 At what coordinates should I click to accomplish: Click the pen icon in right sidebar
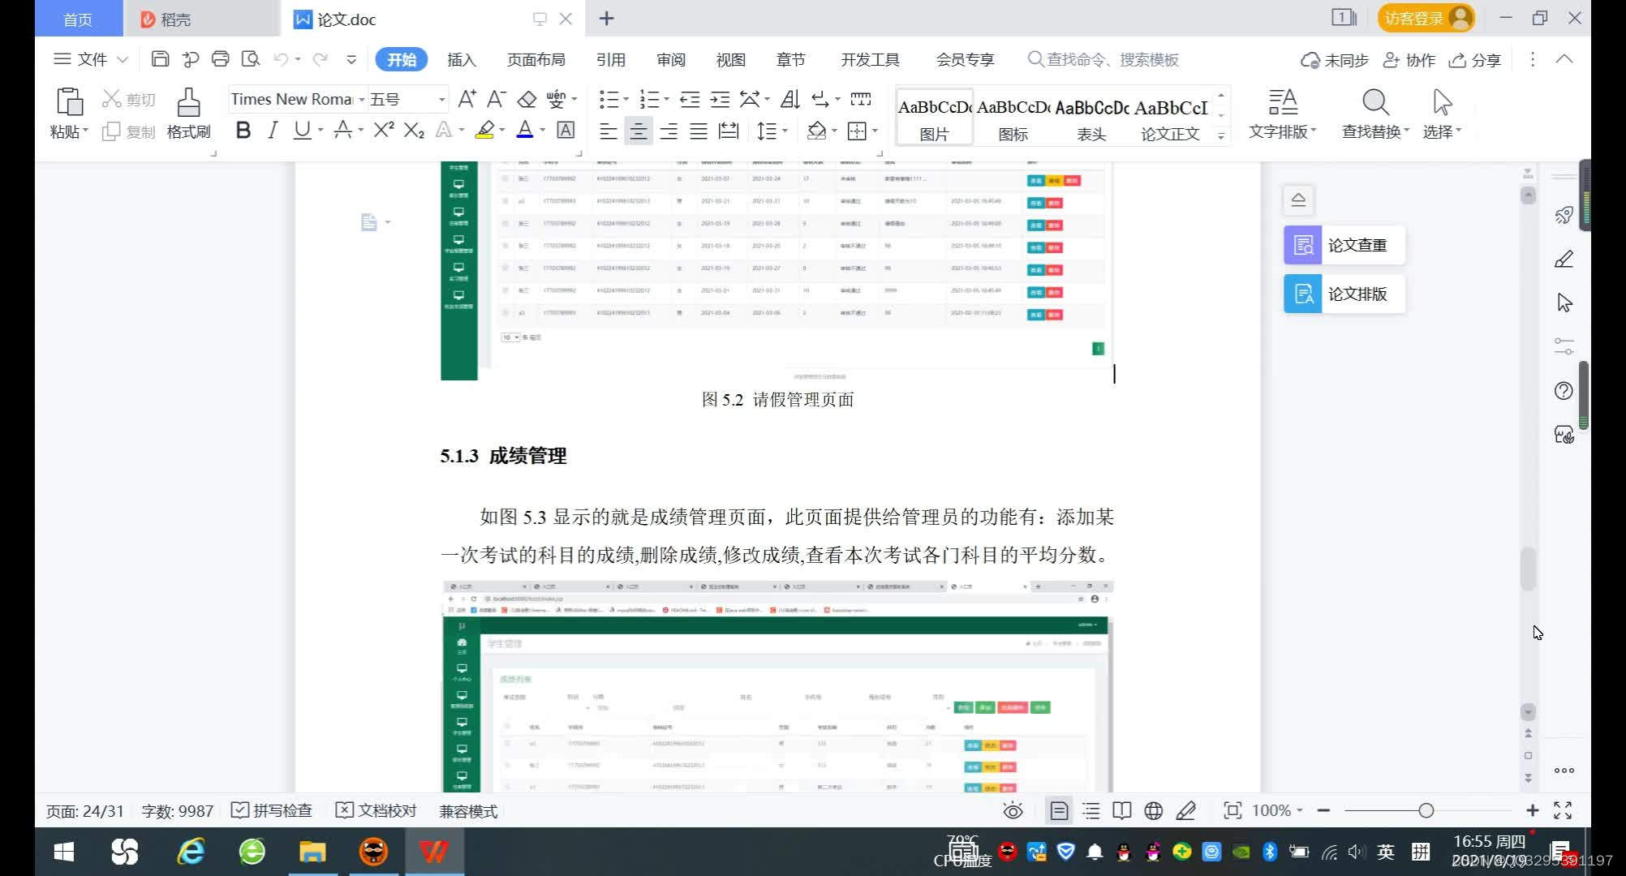tap(1564, 259)
